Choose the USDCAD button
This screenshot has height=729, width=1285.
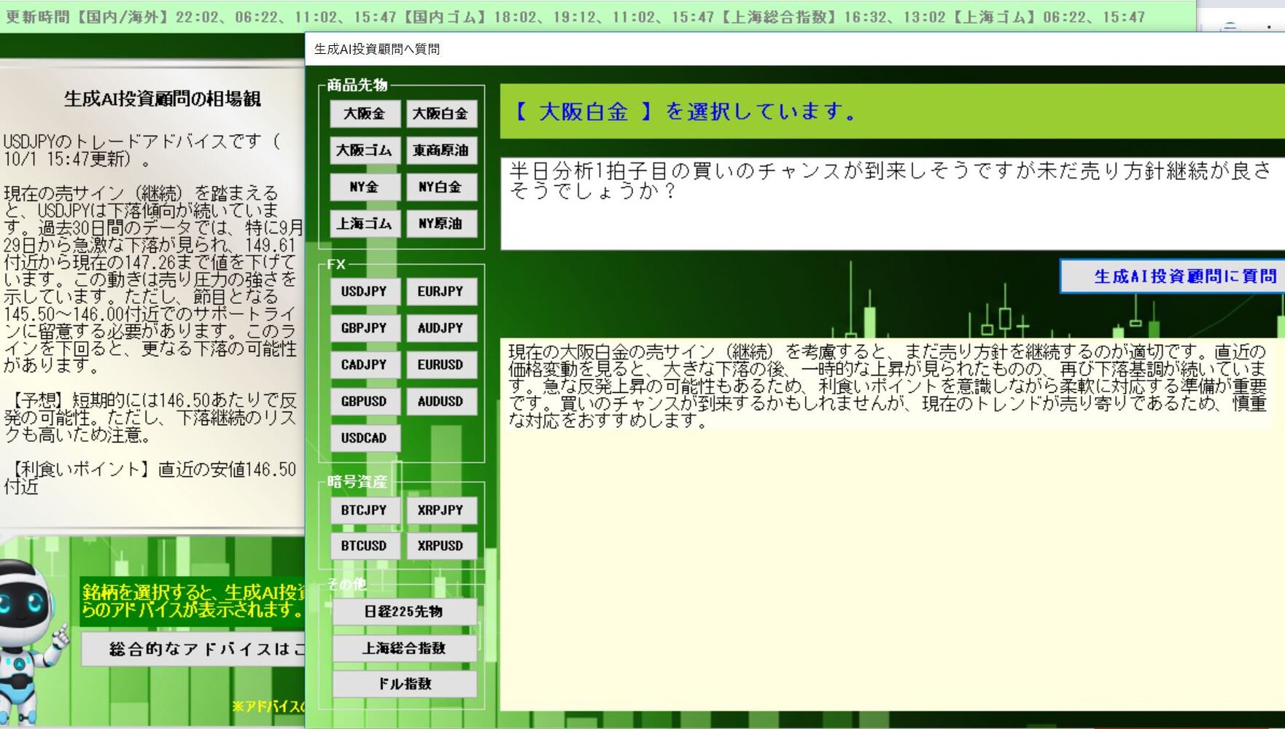(365, 437)
